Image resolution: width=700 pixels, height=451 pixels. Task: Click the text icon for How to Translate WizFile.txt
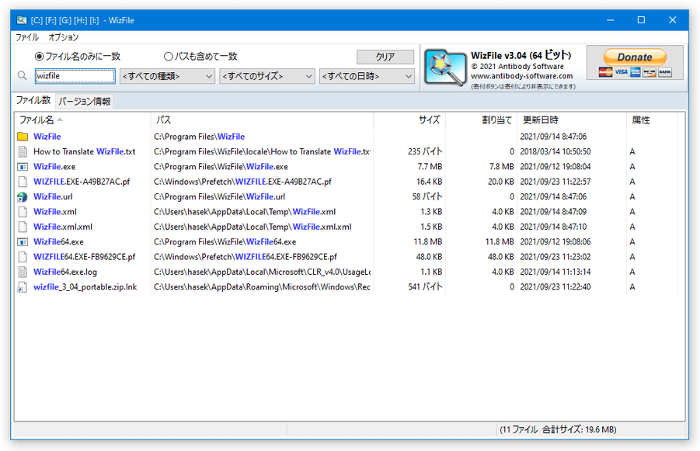[x=23, y=151]
